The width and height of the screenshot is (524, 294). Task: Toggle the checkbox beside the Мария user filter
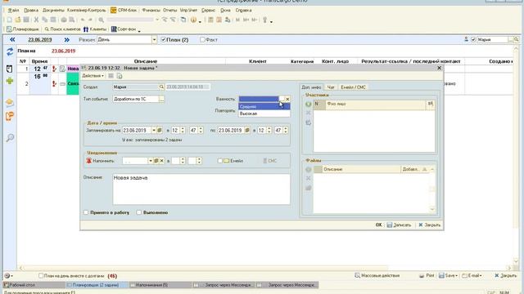pyautogui.click(x=473, y=40)
